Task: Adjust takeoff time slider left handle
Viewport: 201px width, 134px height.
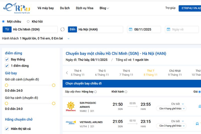Action: pyautogui.click(x=7, y=85)
